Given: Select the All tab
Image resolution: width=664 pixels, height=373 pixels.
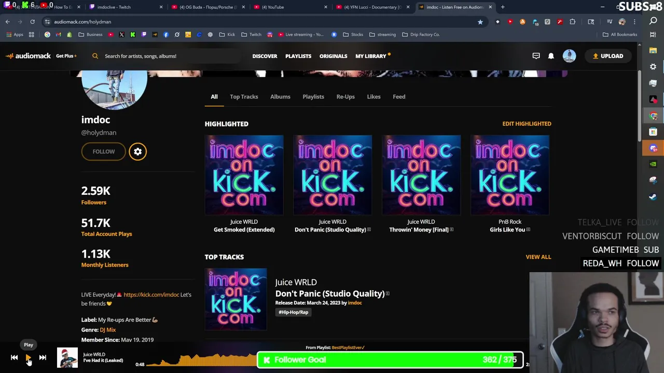Looking at the screenshot, I should click(x=214, y=96).
